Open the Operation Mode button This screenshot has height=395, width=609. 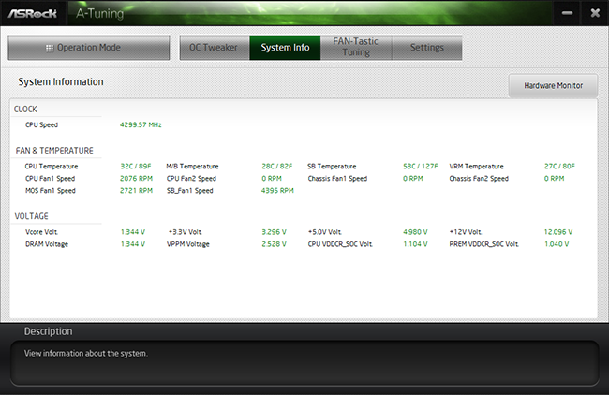click(x=89, y=48)
